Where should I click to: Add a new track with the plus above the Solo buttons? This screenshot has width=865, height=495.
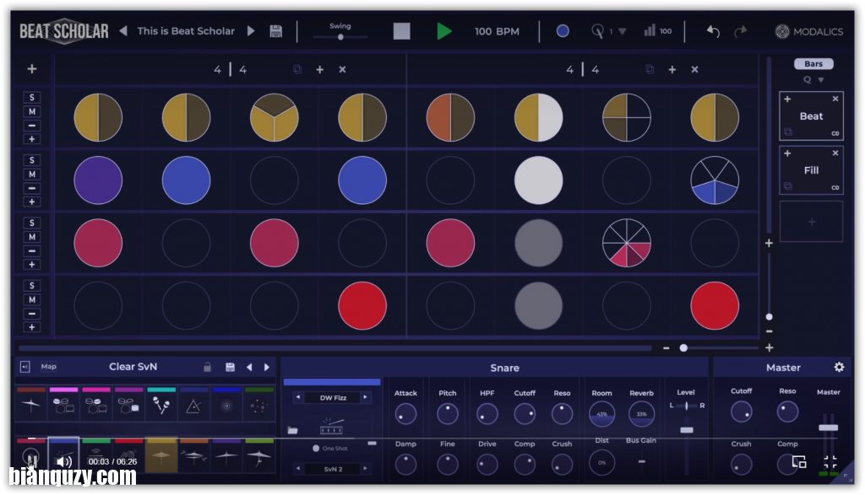tap(32, 69)
